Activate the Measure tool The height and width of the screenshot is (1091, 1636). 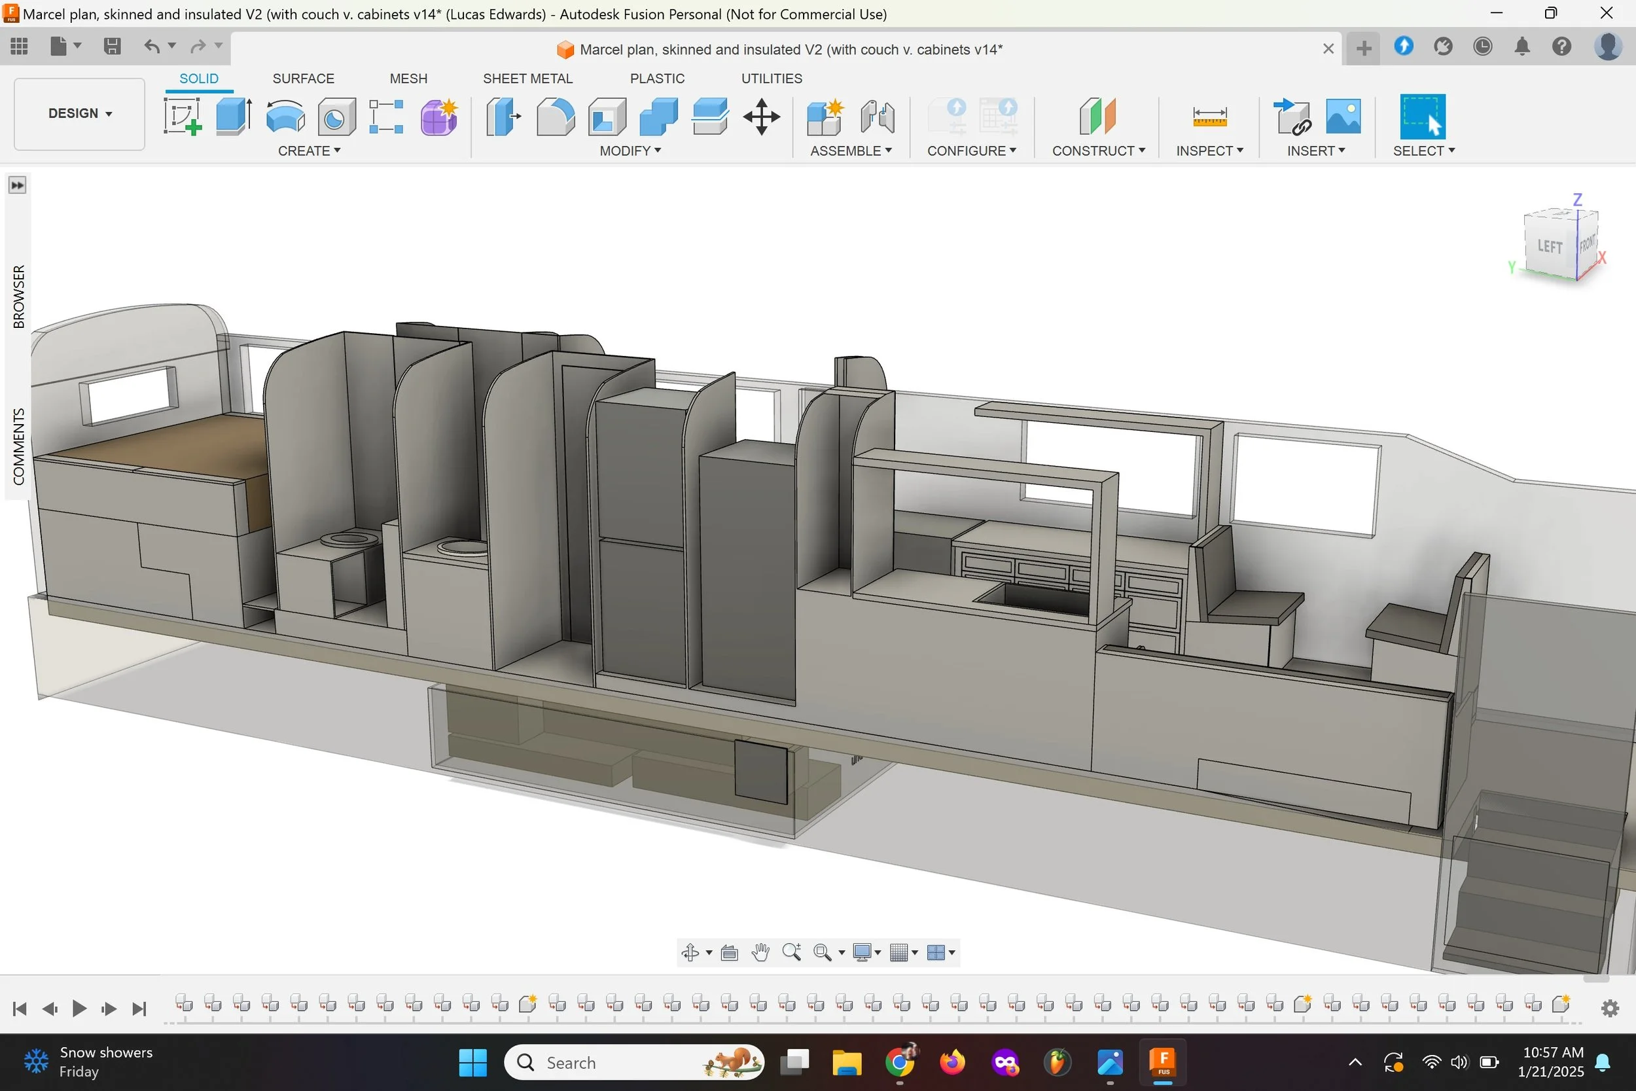click(x=1209, y=116)
